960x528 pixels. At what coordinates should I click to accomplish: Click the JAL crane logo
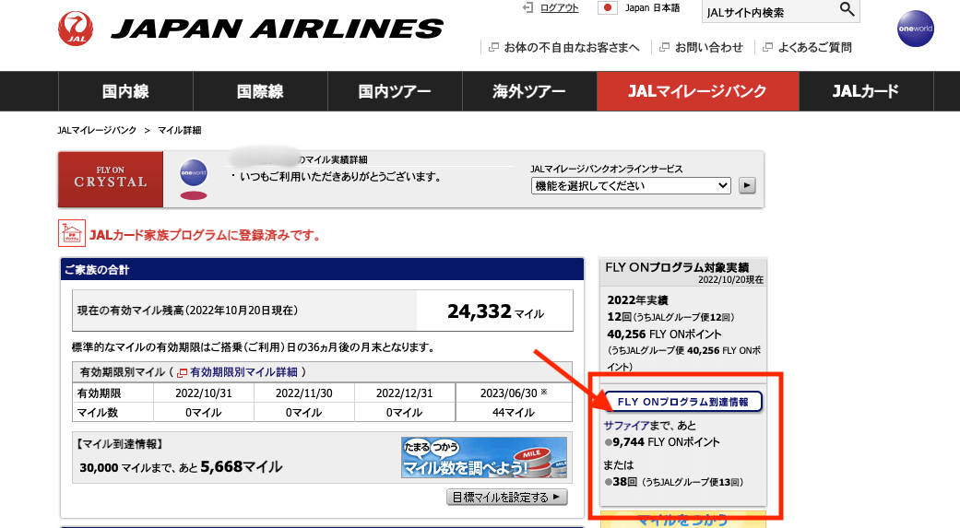75,29
